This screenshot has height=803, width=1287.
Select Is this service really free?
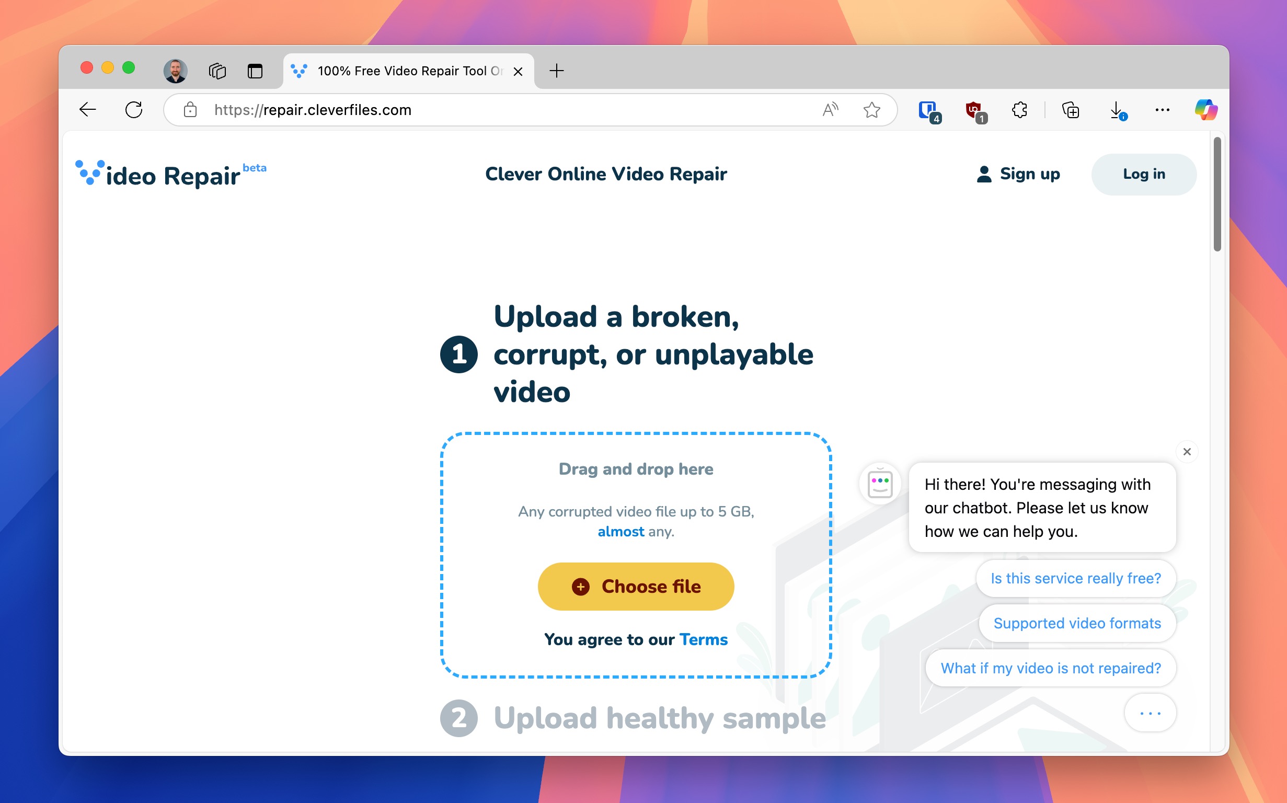coord(1074,578)
